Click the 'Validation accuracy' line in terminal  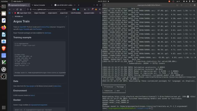132,69
